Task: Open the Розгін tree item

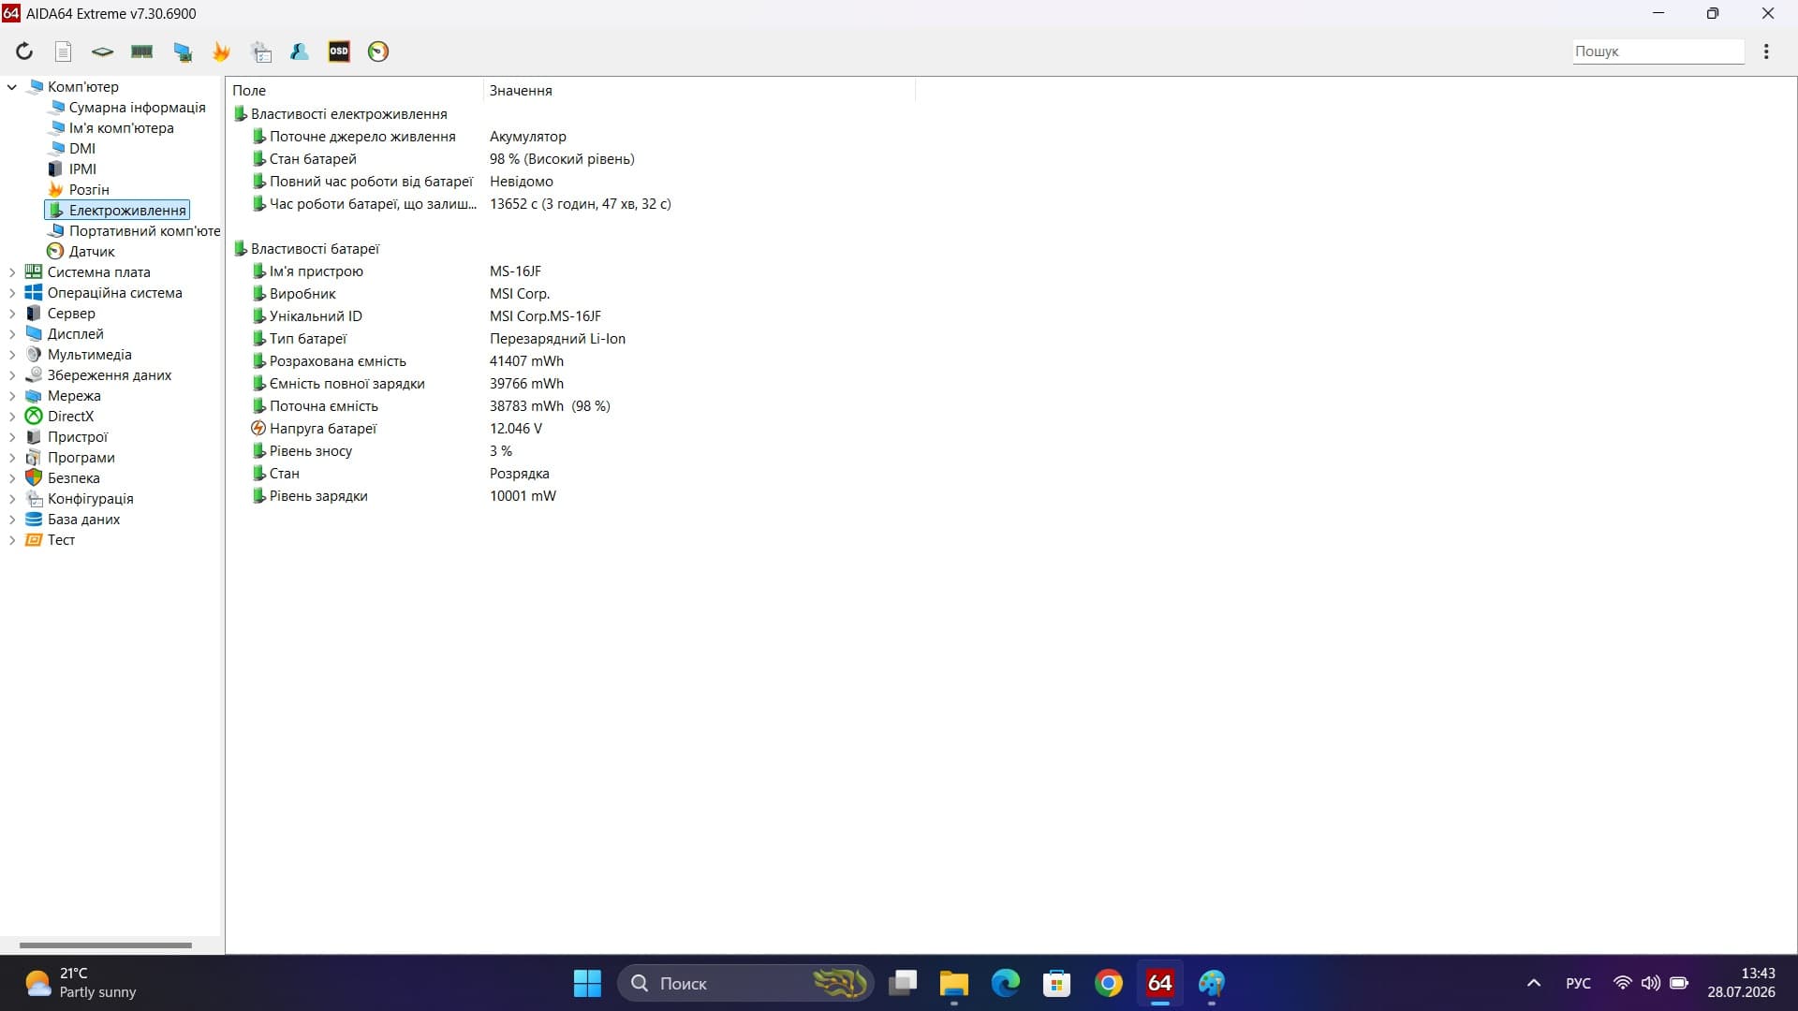Action: 89,190
